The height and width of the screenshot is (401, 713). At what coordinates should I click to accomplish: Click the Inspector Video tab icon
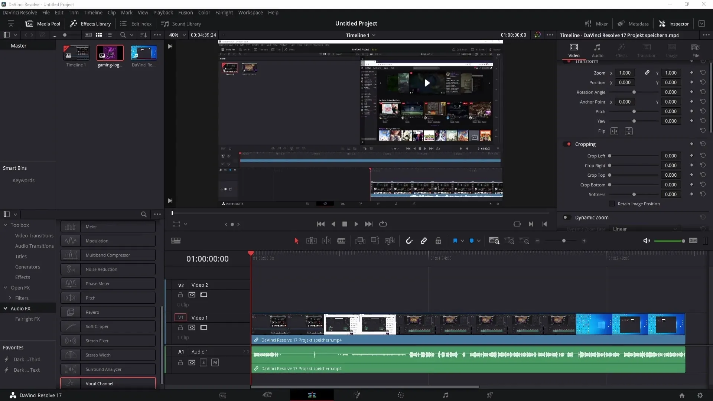pos(574,48)
